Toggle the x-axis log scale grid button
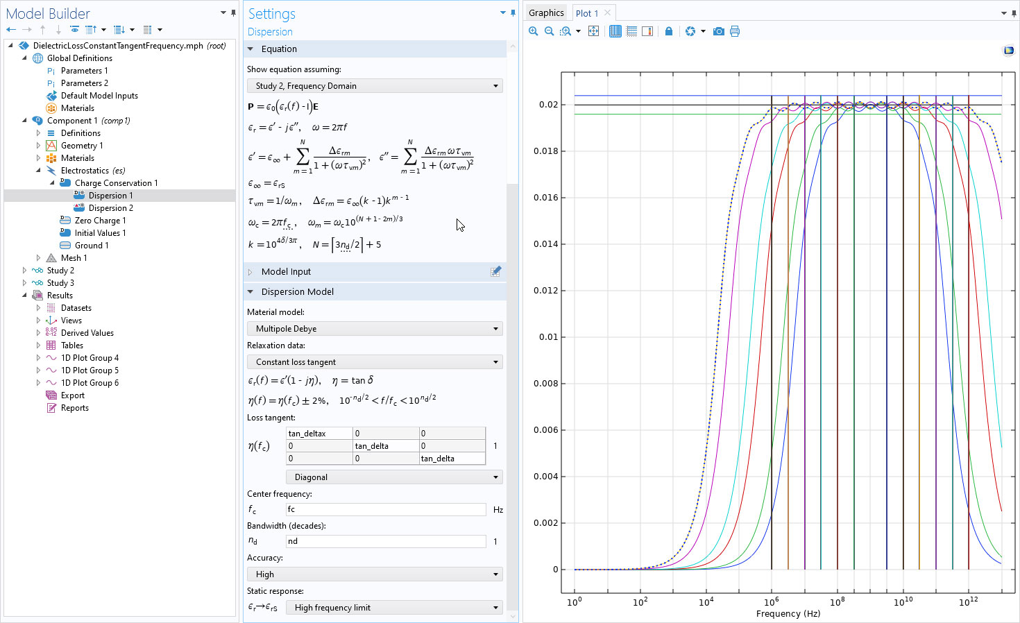1020x623 pixels. (615, 31)
